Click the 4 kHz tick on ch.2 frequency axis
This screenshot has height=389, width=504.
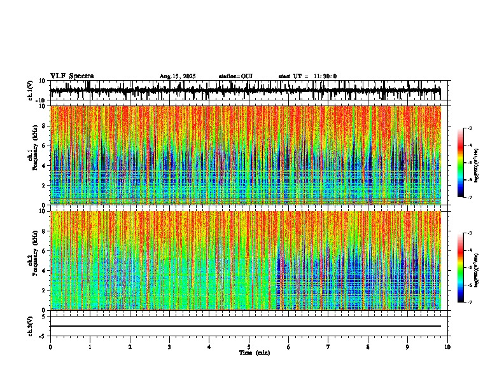click(45, 271)
